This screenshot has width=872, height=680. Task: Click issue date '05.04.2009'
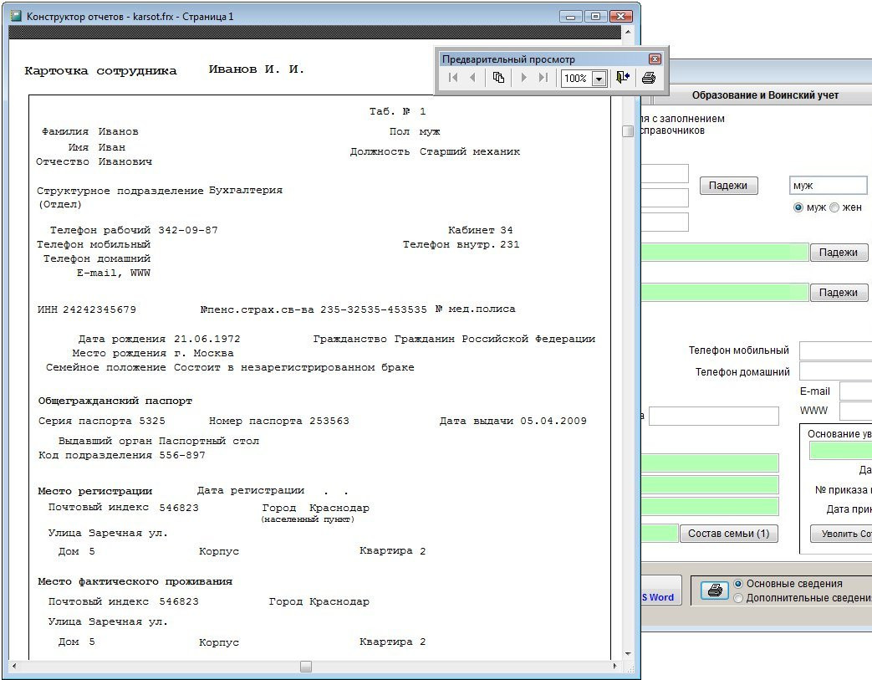(x=553, y=422)
